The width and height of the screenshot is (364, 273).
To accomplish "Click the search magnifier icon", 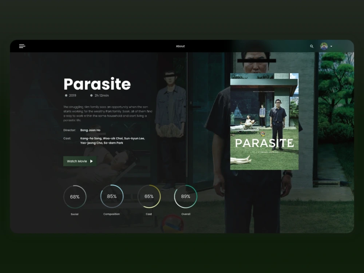I will pyautogui.click(x=312, y=46).
